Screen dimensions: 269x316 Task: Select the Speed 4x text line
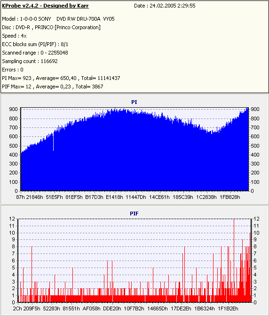(14, 36)
